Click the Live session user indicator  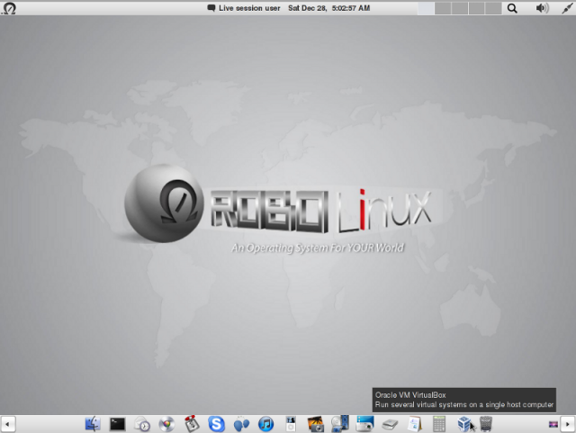tap(244, 8)
